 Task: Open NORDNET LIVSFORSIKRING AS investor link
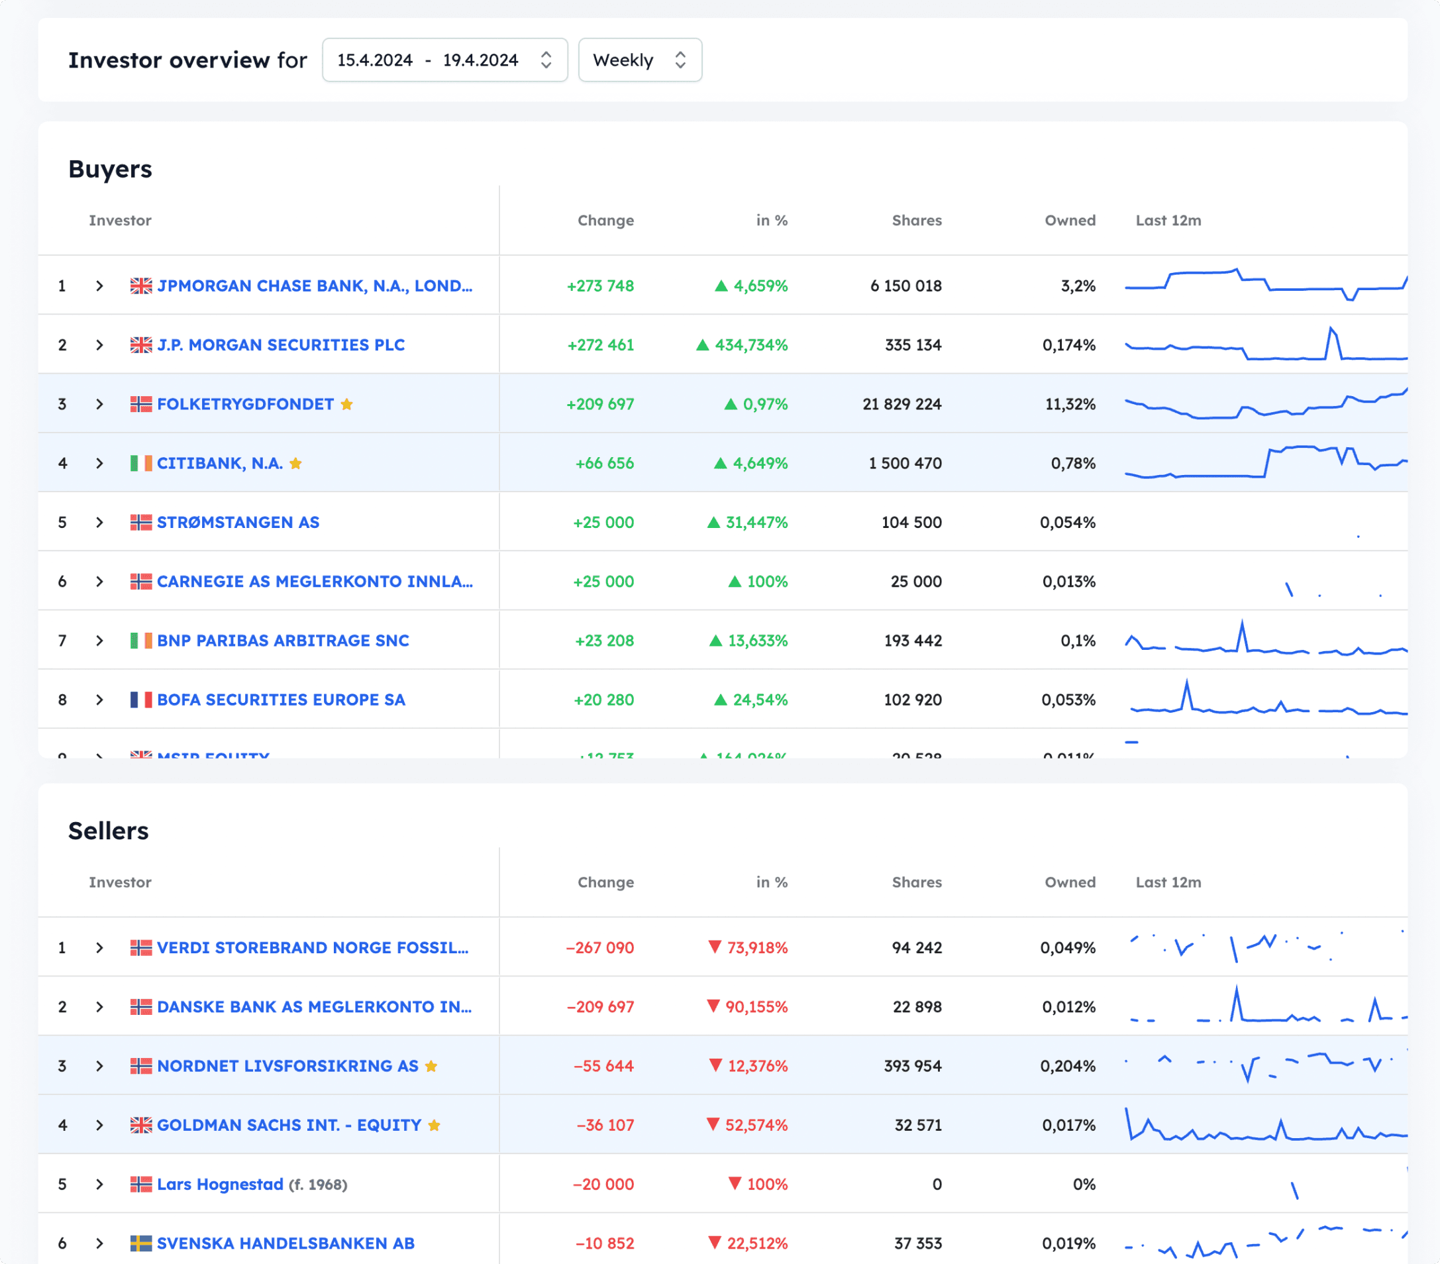287,1067
